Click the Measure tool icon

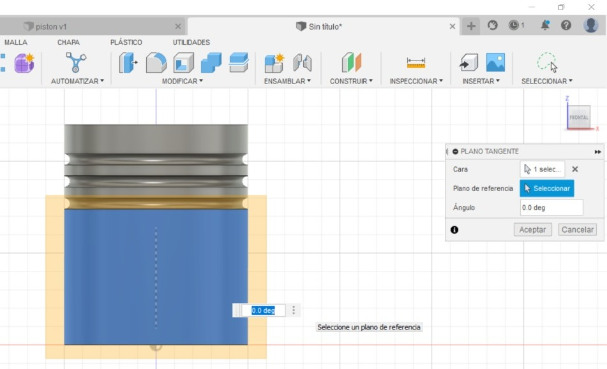[x=416, y=62]
